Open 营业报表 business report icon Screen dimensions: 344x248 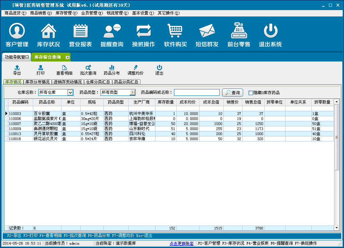[80, 31]
